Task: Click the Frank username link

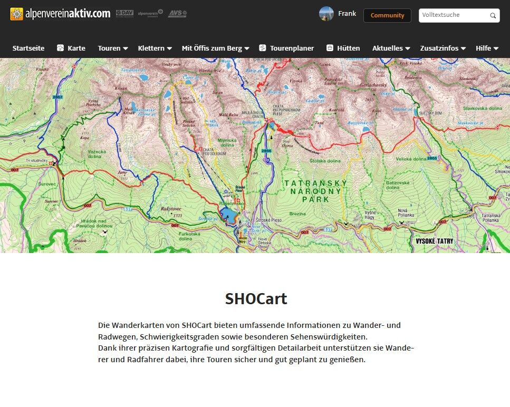Action: (x=347, y=14)
